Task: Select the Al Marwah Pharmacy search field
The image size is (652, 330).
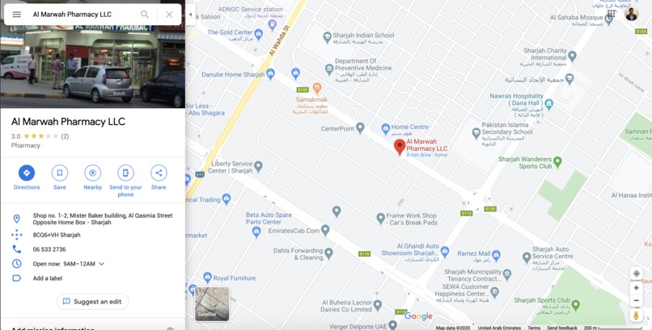Action: 83,15
